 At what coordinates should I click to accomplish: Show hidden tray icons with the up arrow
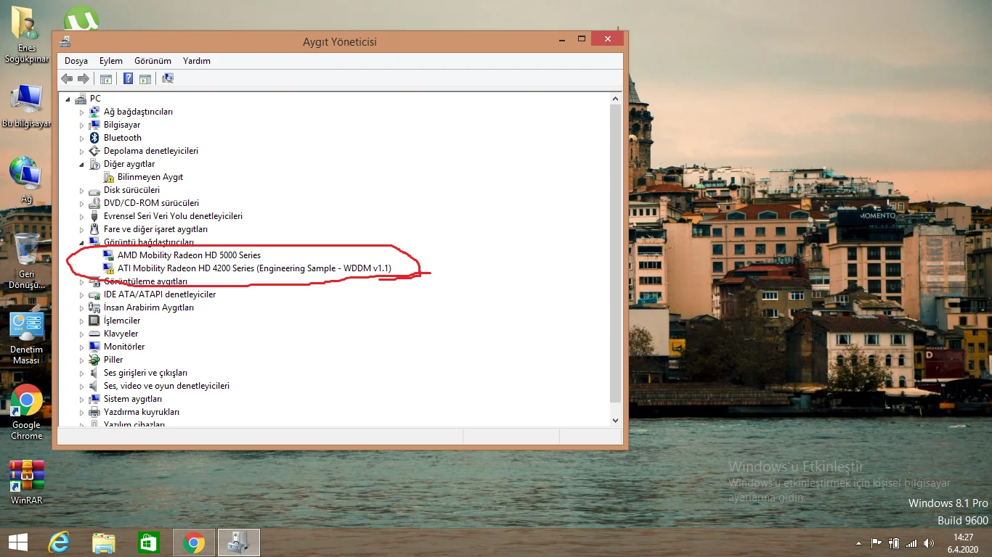pos(858,542)
